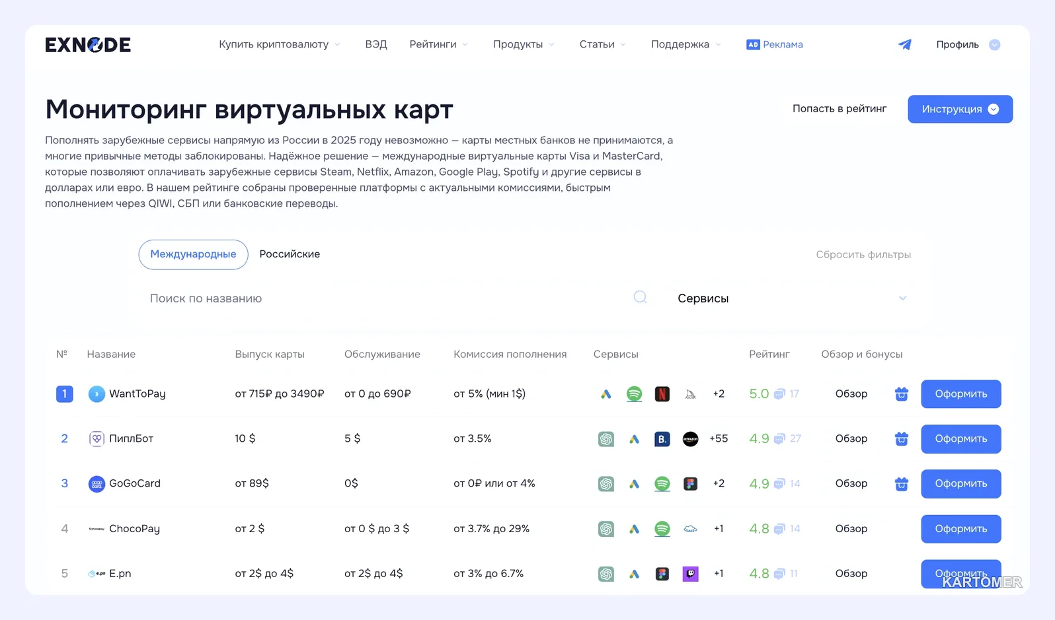This screenshot has width=1055, height=620.
Task: Open the ВЭД menu item
Action: pyautogui.click(x=376, y=44)
